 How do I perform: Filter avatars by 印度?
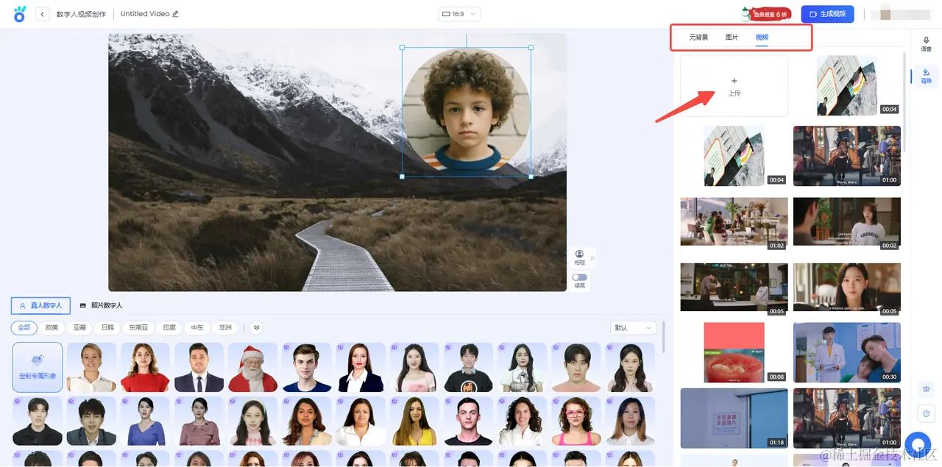169,328
